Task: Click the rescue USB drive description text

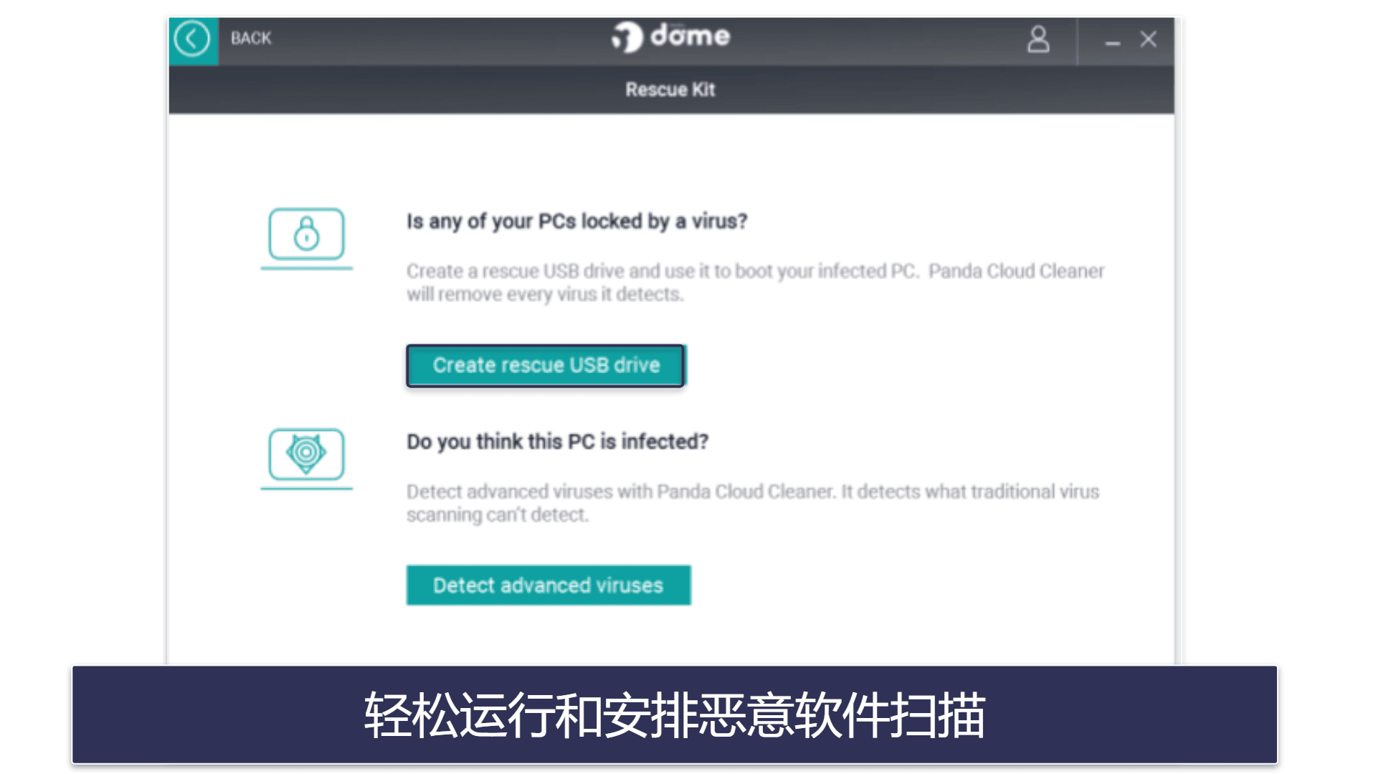Action: point(755,283)
